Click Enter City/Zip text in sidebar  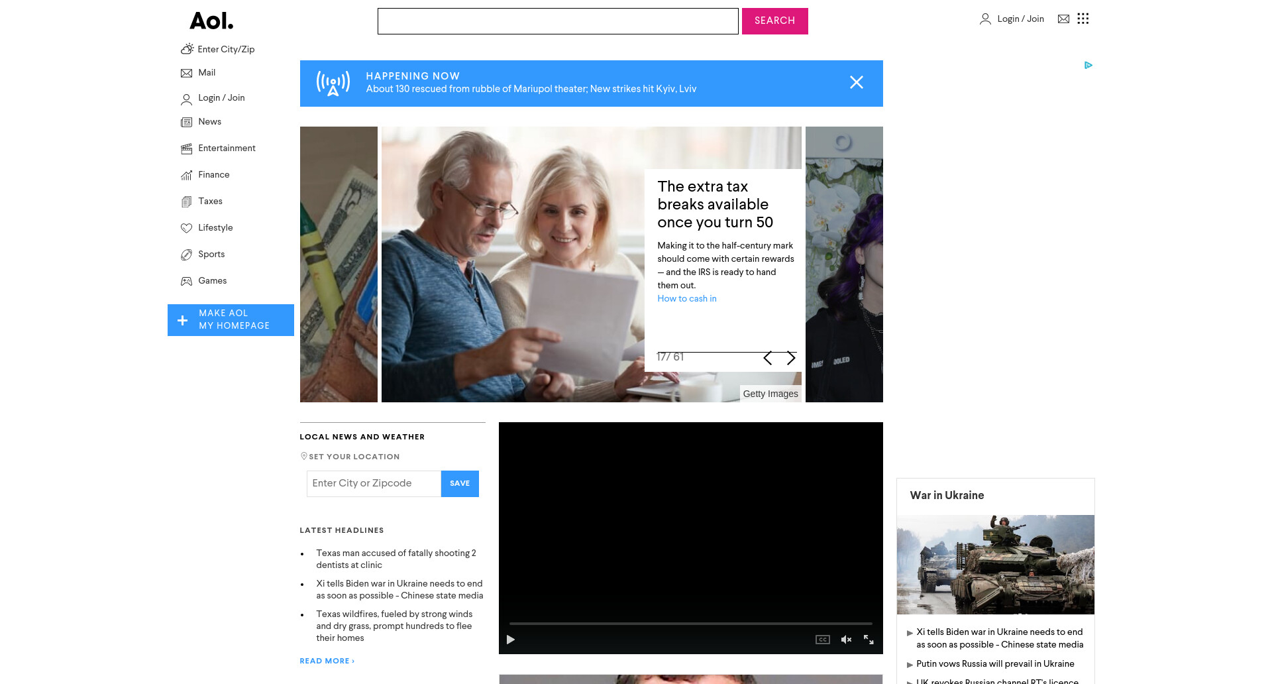point(226,50)
